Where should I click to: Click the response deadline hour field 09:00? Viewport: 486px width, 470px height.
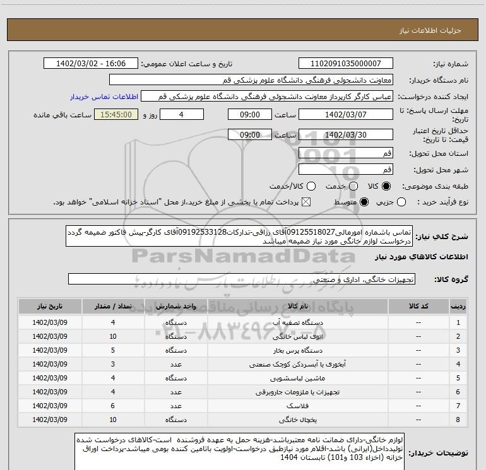[x=250, y=114]
